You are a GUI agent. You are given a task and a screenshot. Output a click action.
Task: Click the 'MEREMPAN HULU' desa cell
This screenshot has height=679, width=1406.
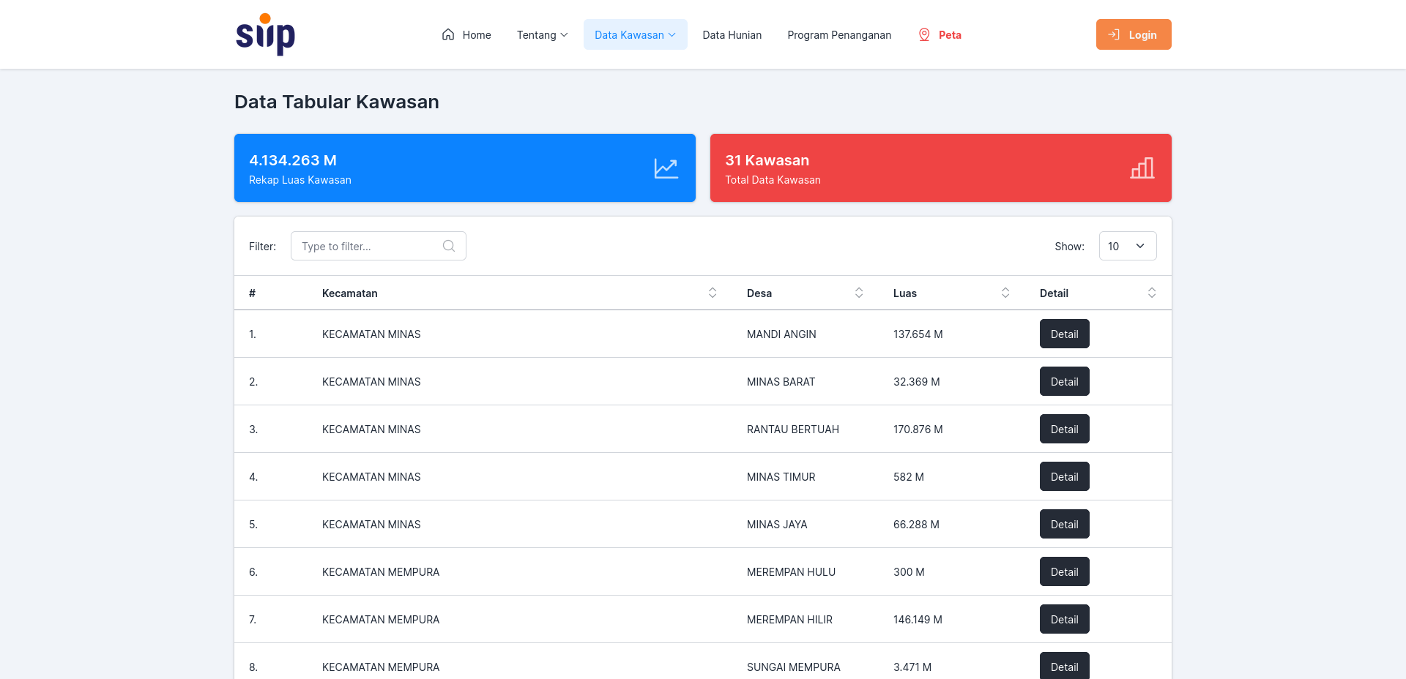point(791,572)
